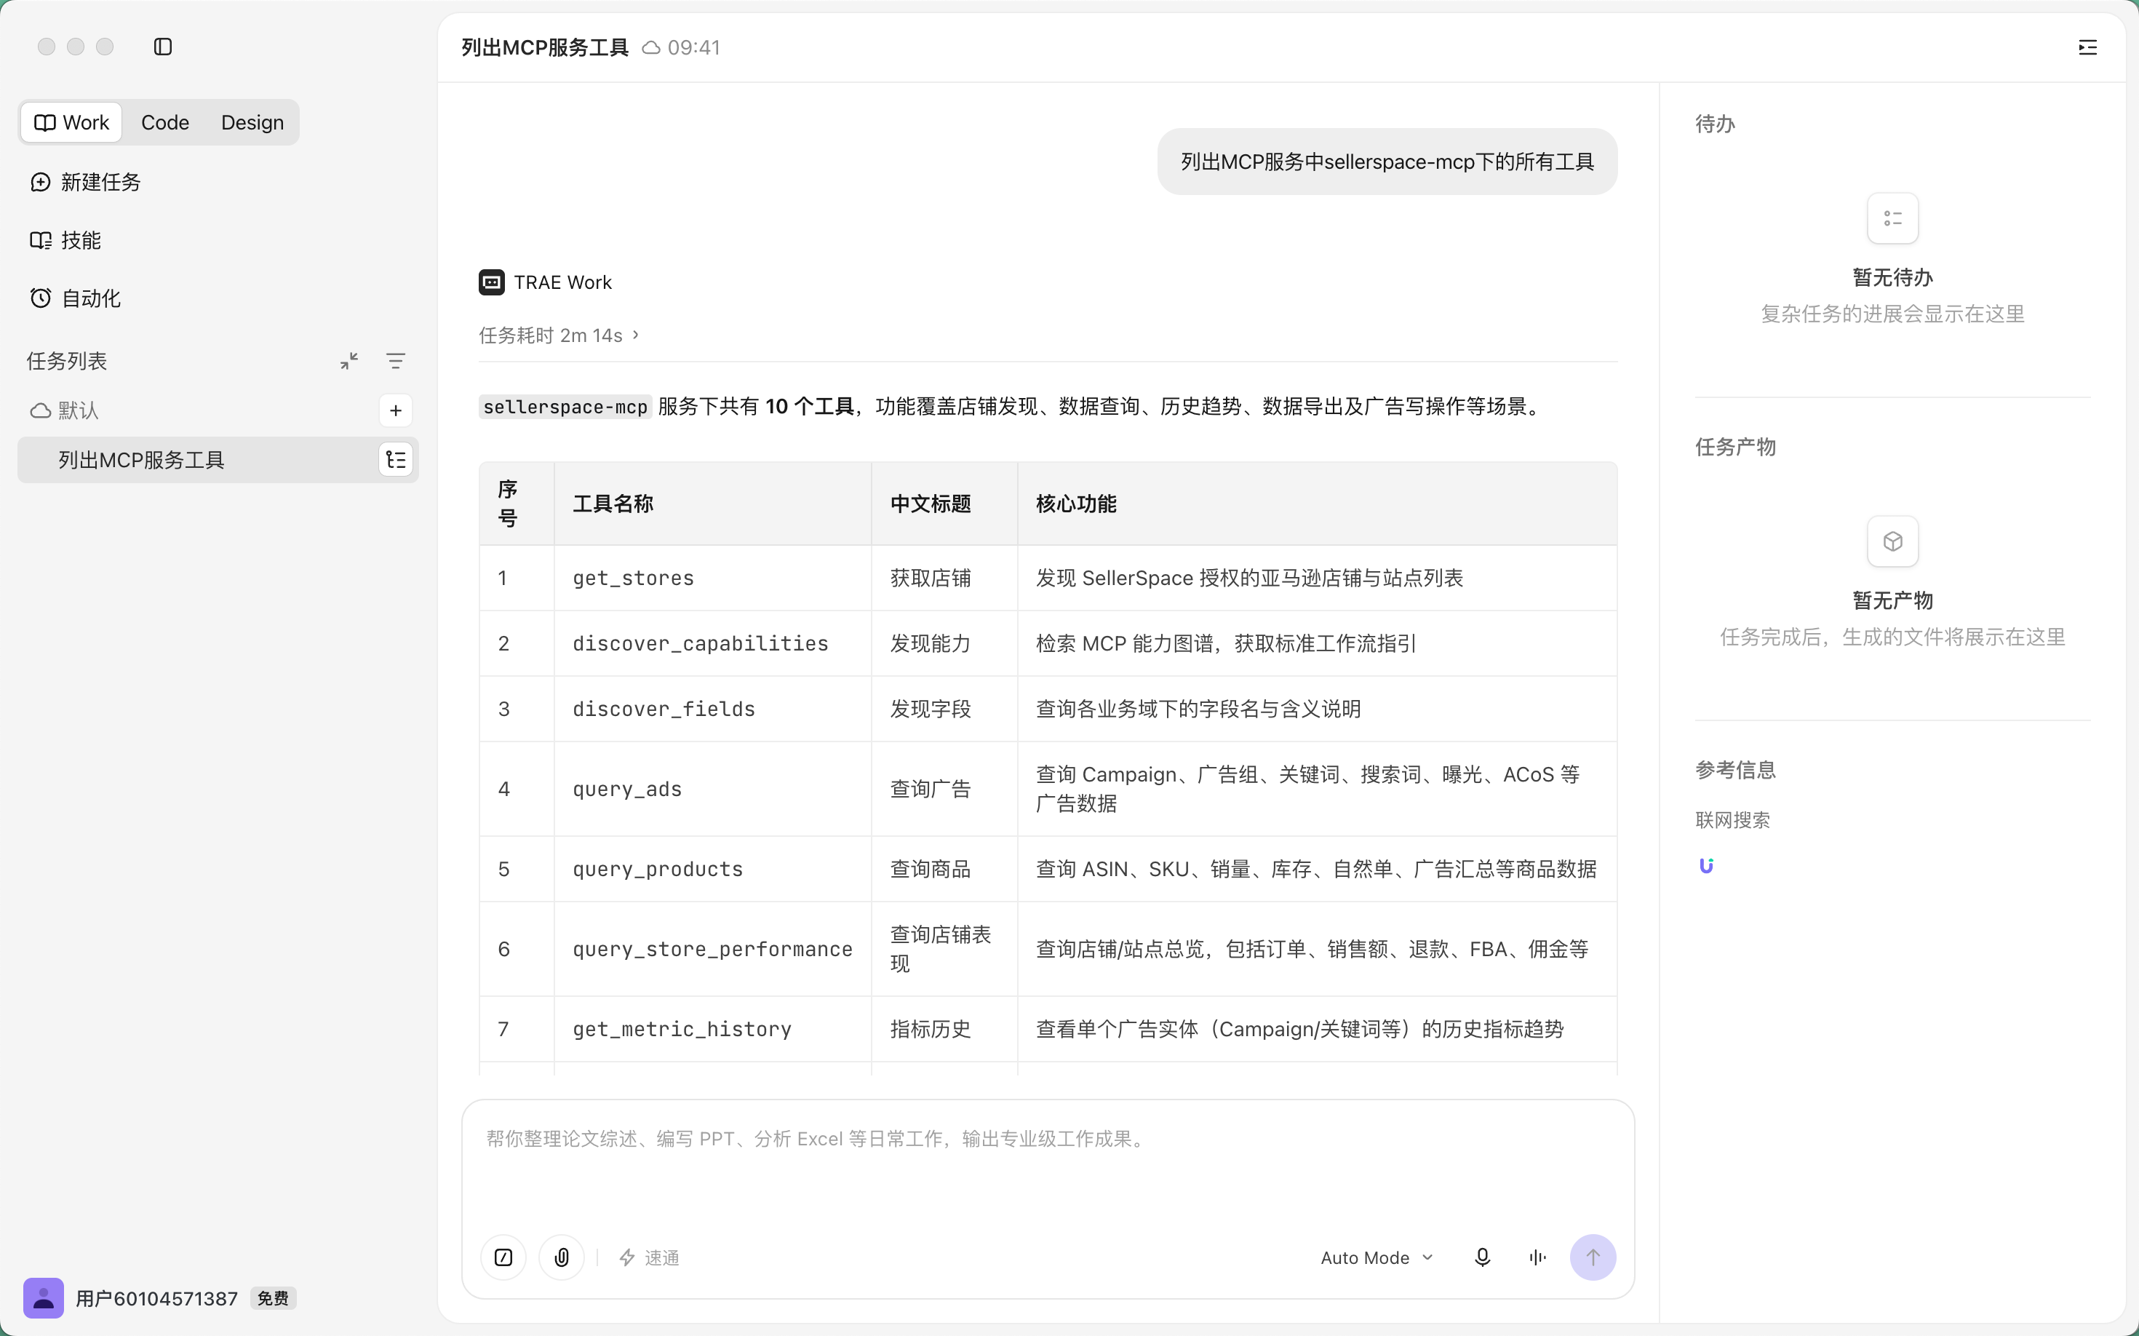This screenshot has height=1336, width=2139.
Task: Open the purple U search source icon
Action: pyautogui.click(x=1706, y=866)
